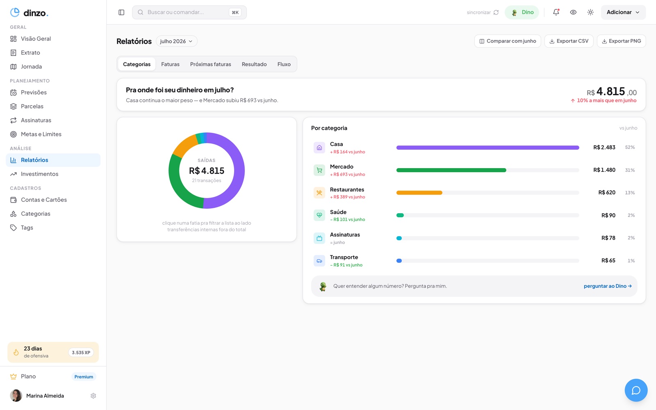Click the Metas e Limites target icon
Image resolution: width=656 pixels, height=410 pixels.
click(14, 134)
